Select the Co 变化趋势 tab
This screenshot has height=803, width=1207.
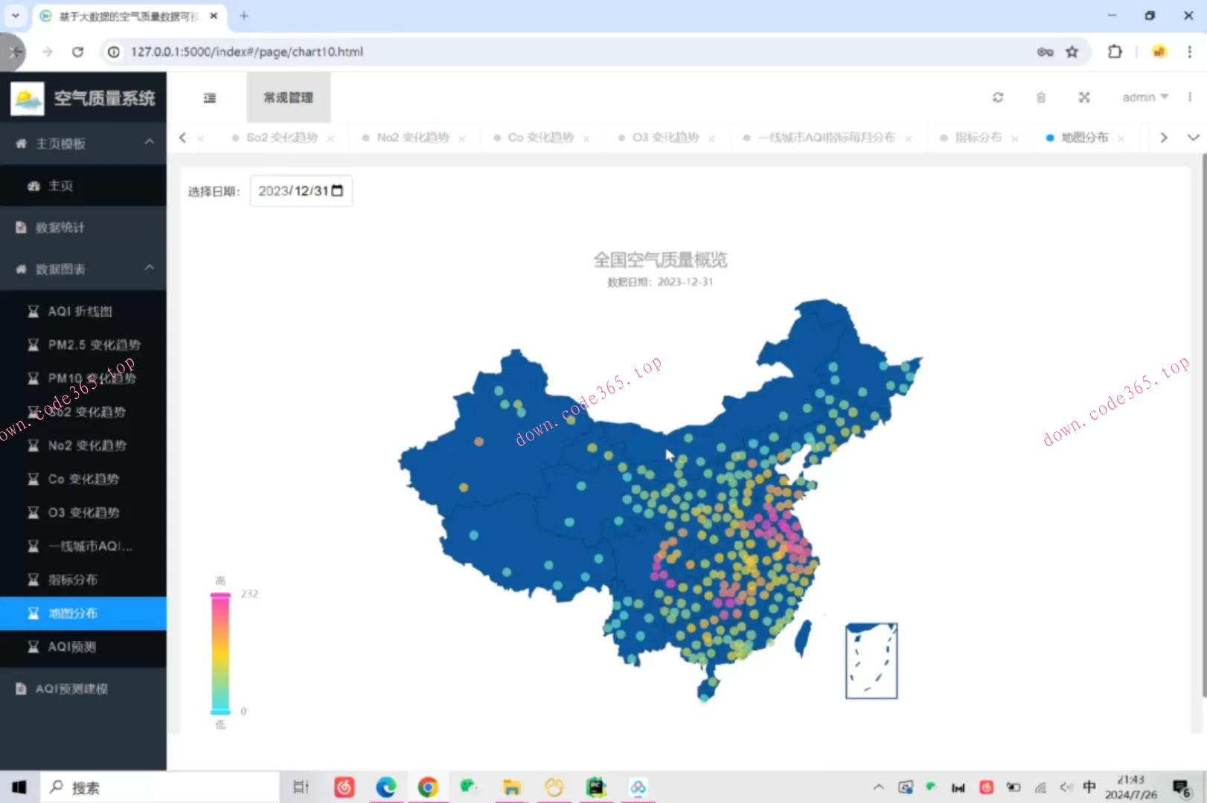point(540,138)
